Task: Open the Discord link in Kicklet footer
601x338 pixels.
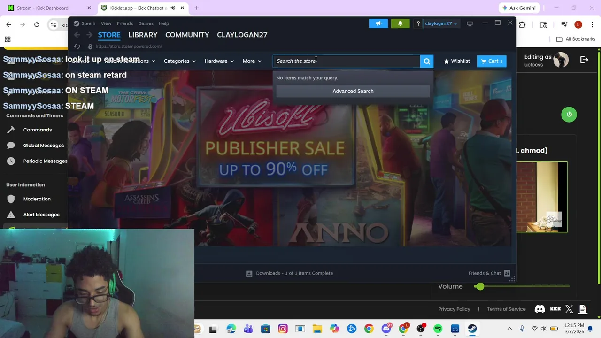Action: pos(539,309)
